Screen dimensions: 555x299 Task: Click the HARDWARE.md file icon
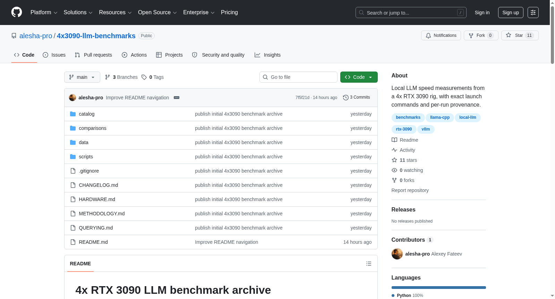[73, 199]
